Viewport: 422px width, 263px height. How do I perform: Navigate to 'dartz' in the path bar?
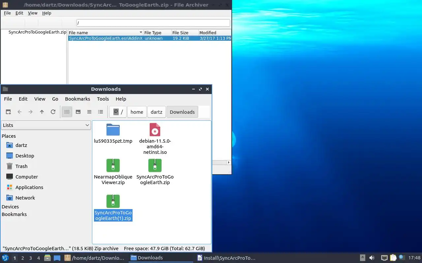tap(157, 112)
